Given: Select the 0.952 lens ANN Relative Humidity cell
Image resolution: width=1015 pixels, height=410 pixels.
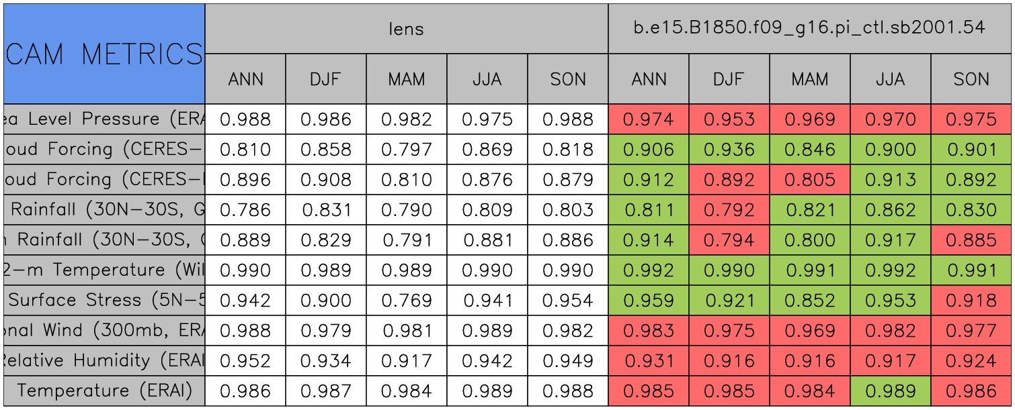Looking at the screenshot, I should pos(245,360).
